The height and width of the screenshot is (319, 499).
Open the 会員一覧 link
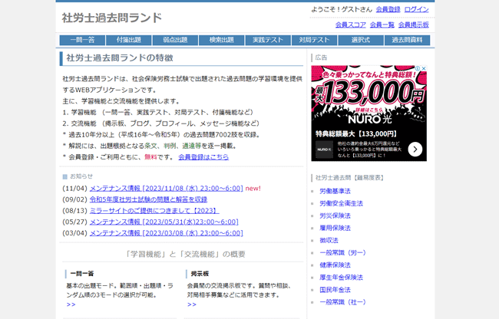382,25
